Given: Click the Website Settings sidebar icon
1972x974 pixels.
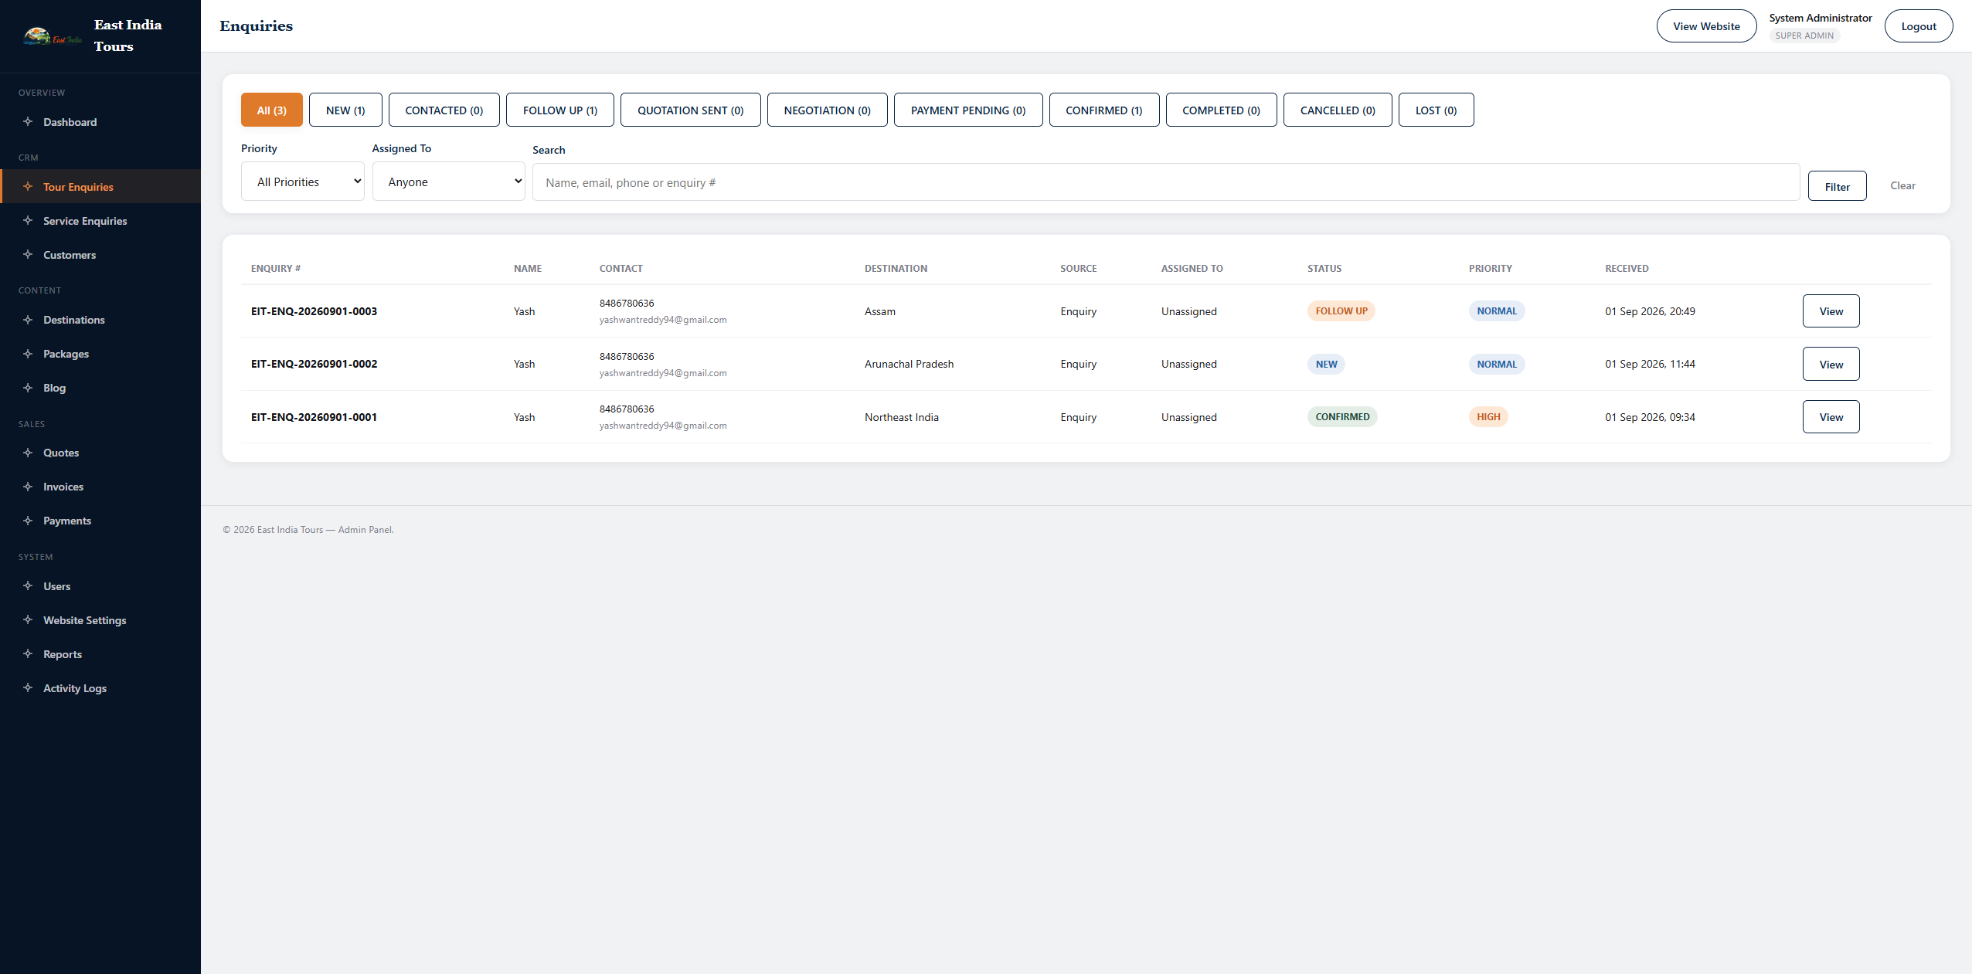Looking at the screenshot, I should point(28,619).
